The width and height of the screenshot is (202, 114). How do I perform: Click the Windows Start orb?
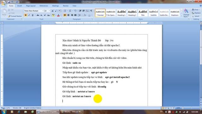click(4, 111)
